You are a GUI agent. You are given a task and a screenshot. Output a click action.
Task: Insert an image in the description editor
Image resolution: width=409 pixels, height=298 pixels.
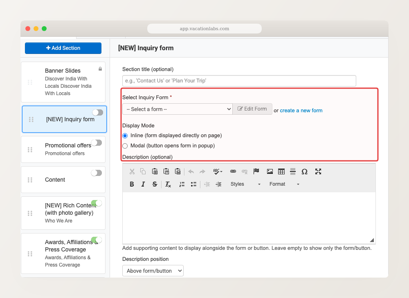coord(270,171)
